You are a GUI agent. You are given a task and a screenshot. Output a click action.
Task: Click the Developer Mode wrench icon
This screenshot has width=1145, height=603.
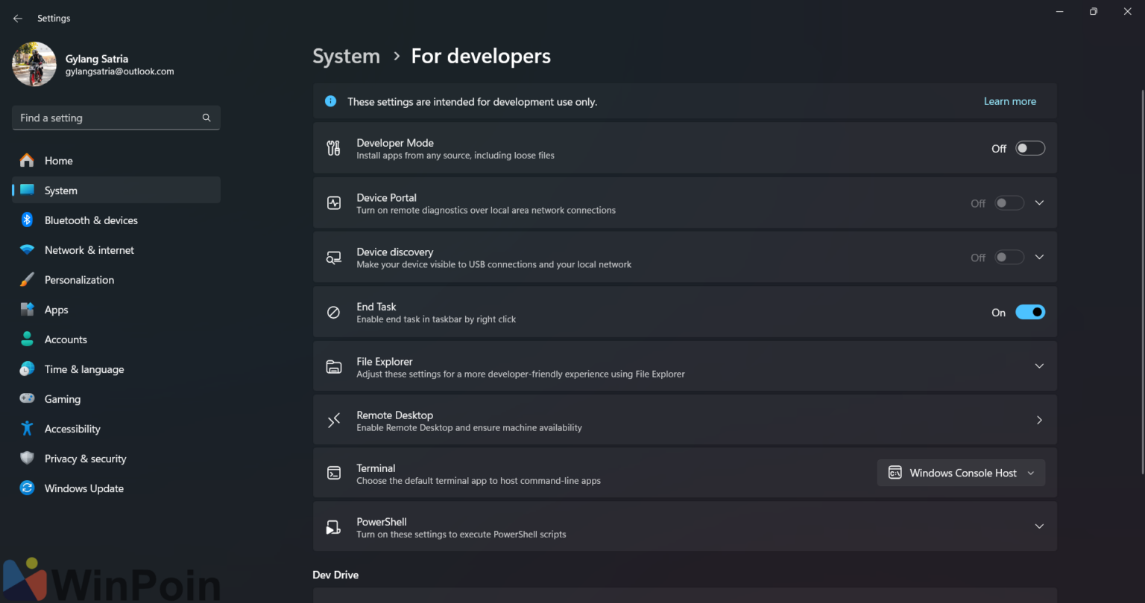(x=333, y=147)
